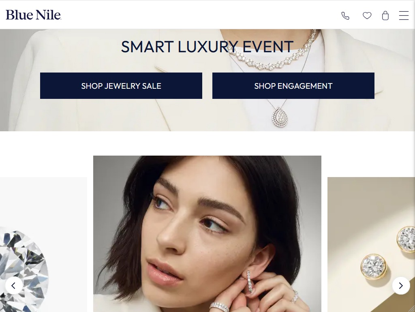Click the stacked diamond rings on model's hand
The height and width of the screenshot is (312, 415).
click(x=219, y=307)
